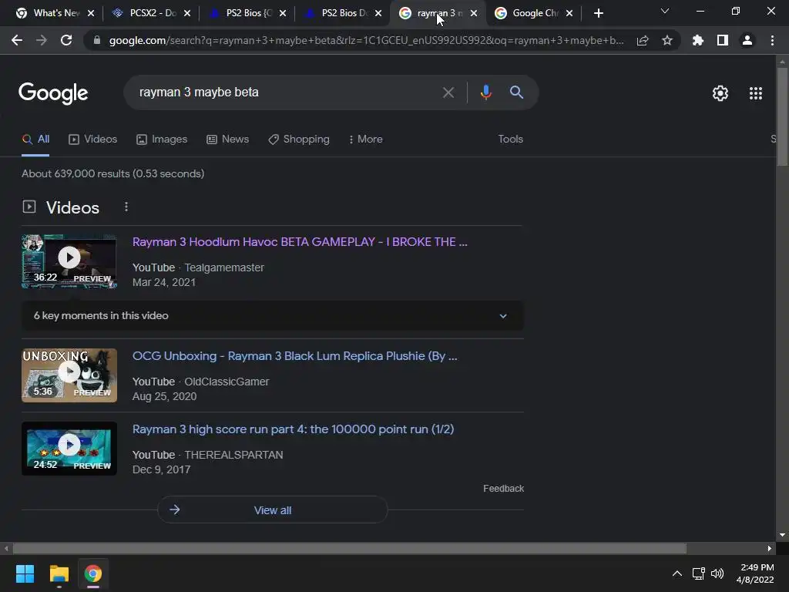Open the network status tray icon
This screenshot has width=789, height=592.
pyautogui.click(x=698, y=573)
